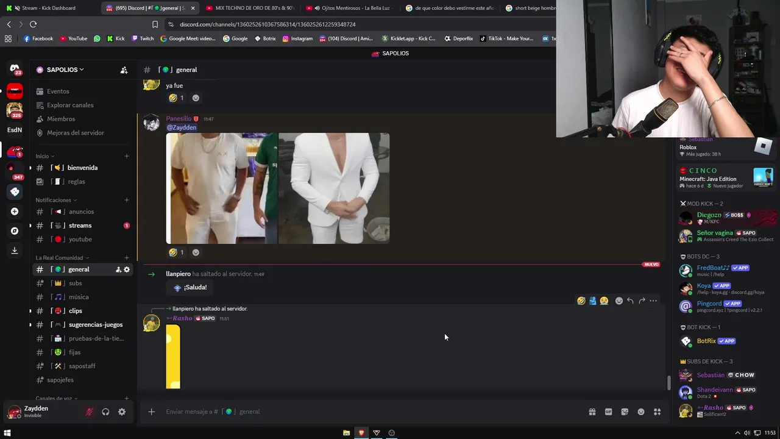
Task: Open the sugerencias-juegos channel
Action: 84,325
